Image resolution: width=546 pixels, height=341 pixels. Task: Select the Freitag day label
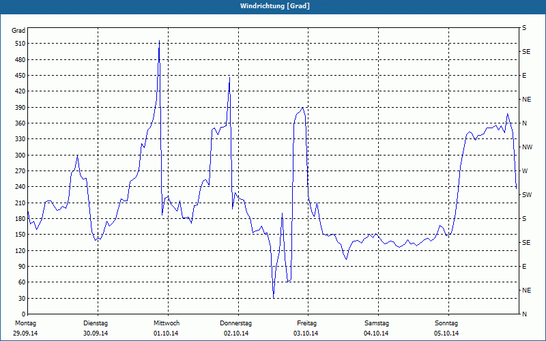pyautogui.click(x=306, y=323)
